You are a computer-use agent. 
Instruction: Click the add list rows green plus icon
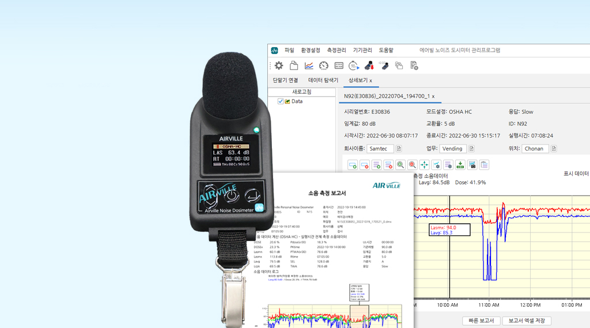(x=377, y=165)
